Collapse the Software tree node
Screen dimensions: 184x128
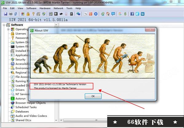coord(4,25)
